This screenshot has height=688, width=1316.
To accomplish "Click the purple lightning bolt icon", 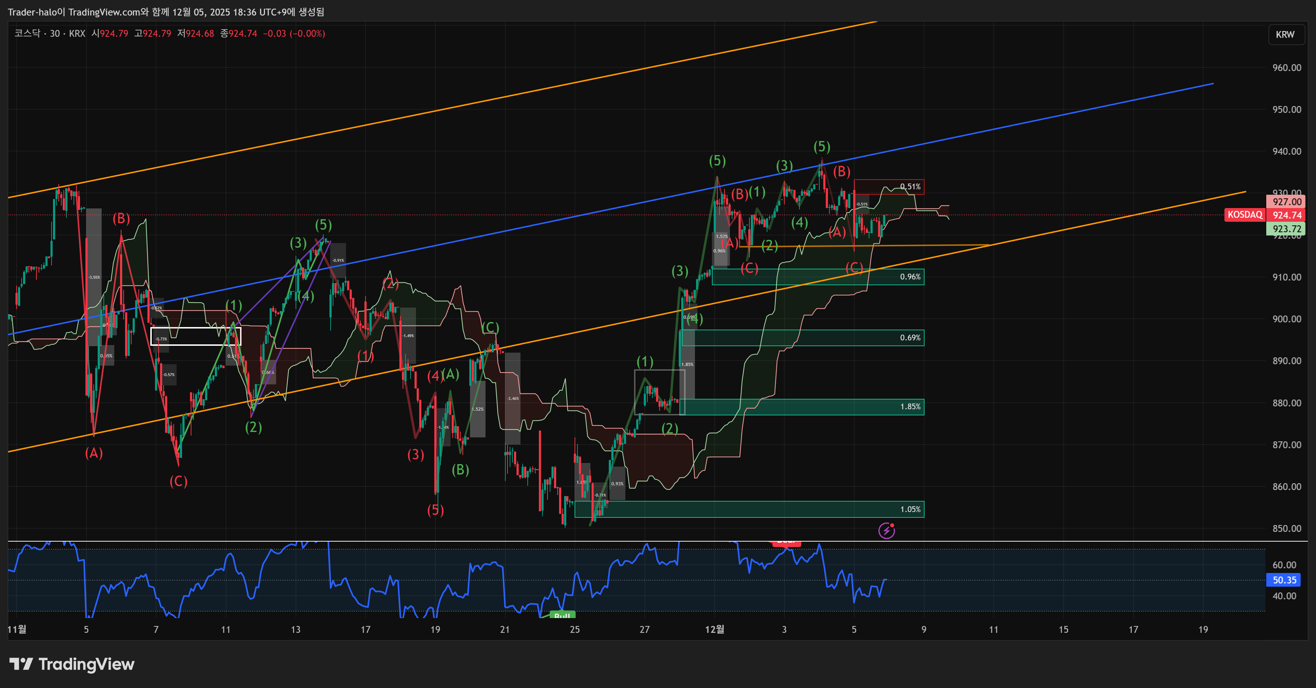I will (x=886, y=530).
